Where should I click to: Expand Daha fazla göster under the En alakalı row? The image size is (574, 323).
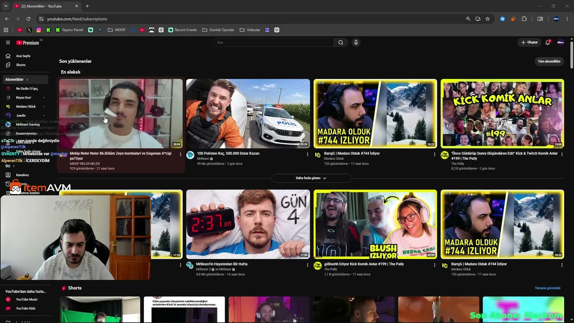coord(311,178)
